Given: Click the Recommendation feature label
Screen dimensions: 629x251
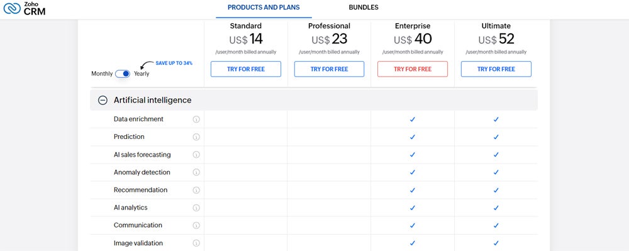Looking at the screenshot, I should pyautogui.click(x=140, y=189).
